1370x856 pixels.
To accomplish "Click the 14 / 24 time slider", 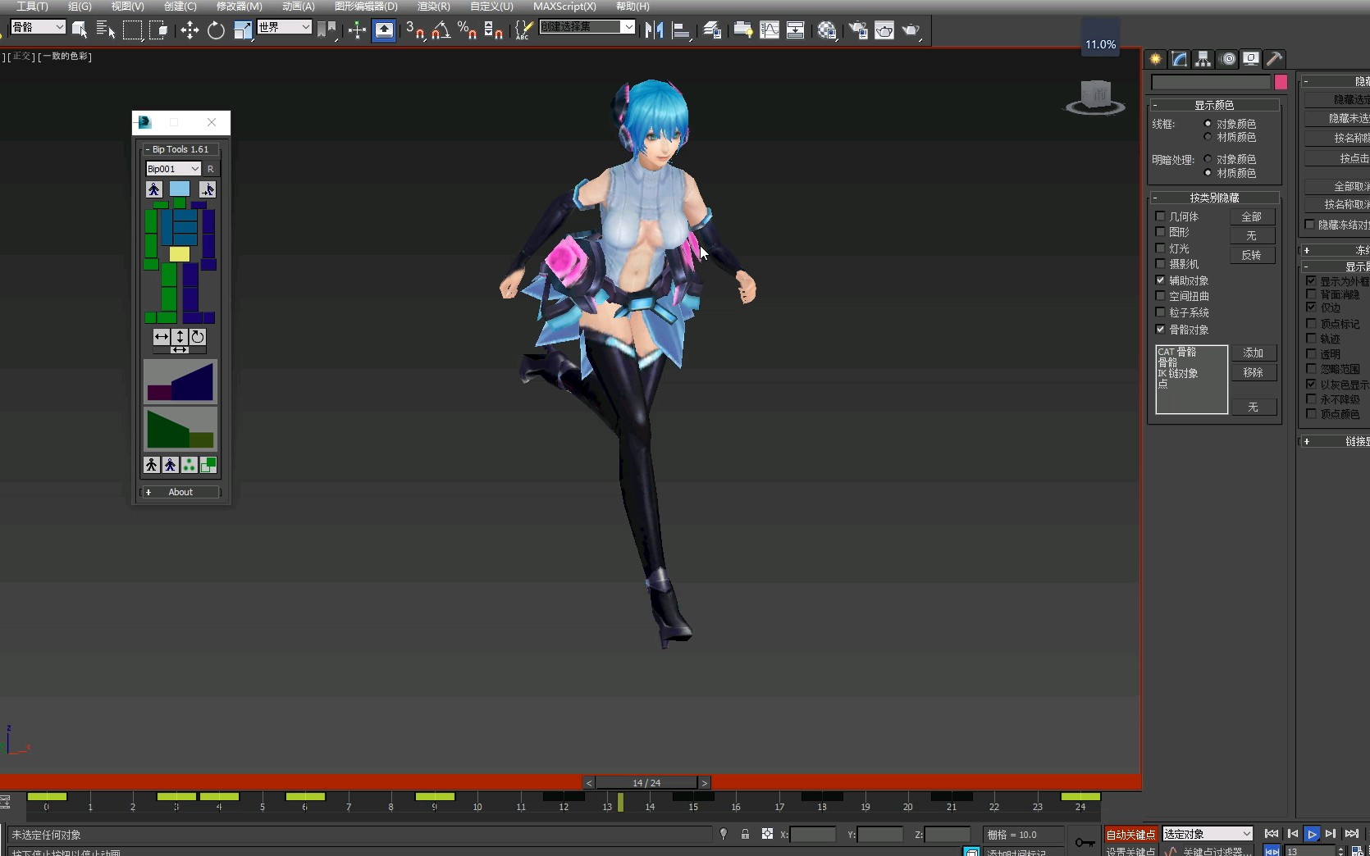I will click(646, 783).
